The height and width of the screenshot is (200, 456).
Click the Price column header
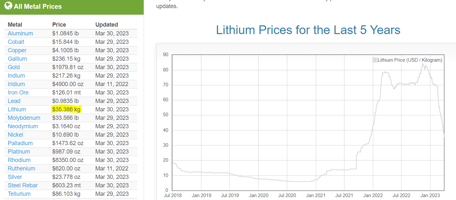coord(59,25)
